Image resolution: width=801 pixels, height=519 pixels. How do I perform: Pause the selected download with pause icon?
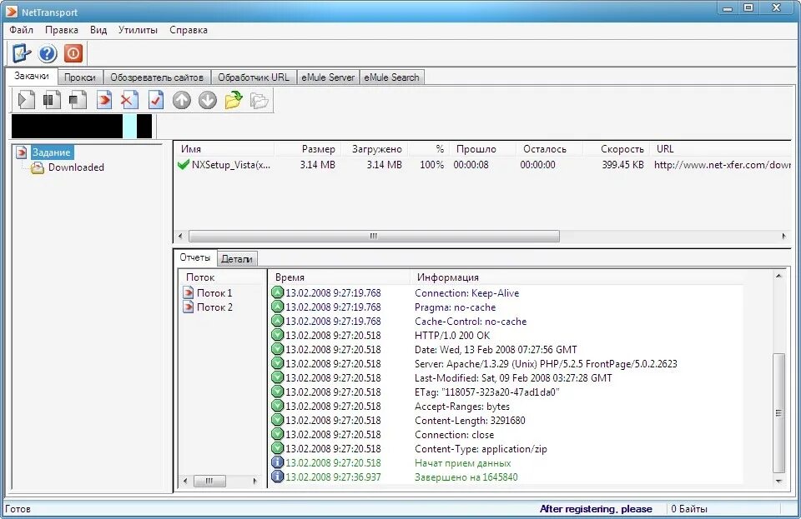coord(52,100)
